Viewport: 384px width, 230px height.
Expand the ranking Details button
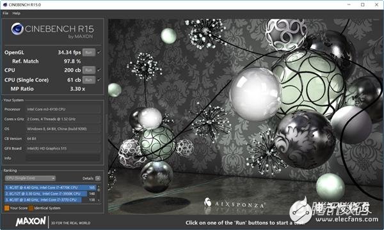click(98, 178)
